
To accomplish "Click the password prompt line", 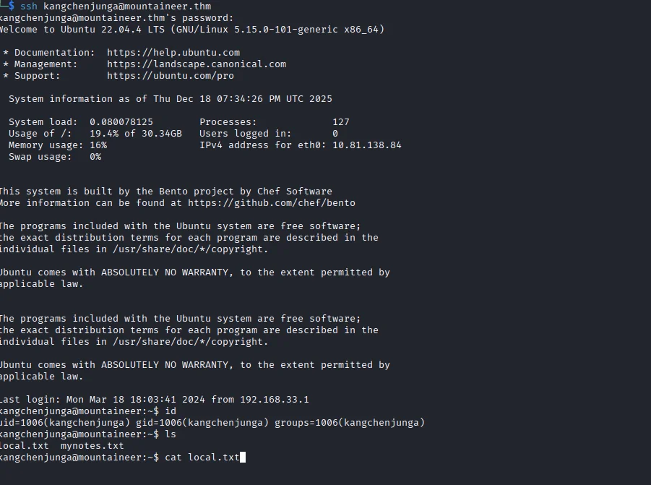I will [116, 18].
